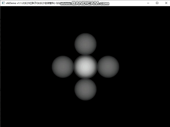Close the vtkDemo window
The width and height of the screenshot is (170, 127).
tap(166, 3)
